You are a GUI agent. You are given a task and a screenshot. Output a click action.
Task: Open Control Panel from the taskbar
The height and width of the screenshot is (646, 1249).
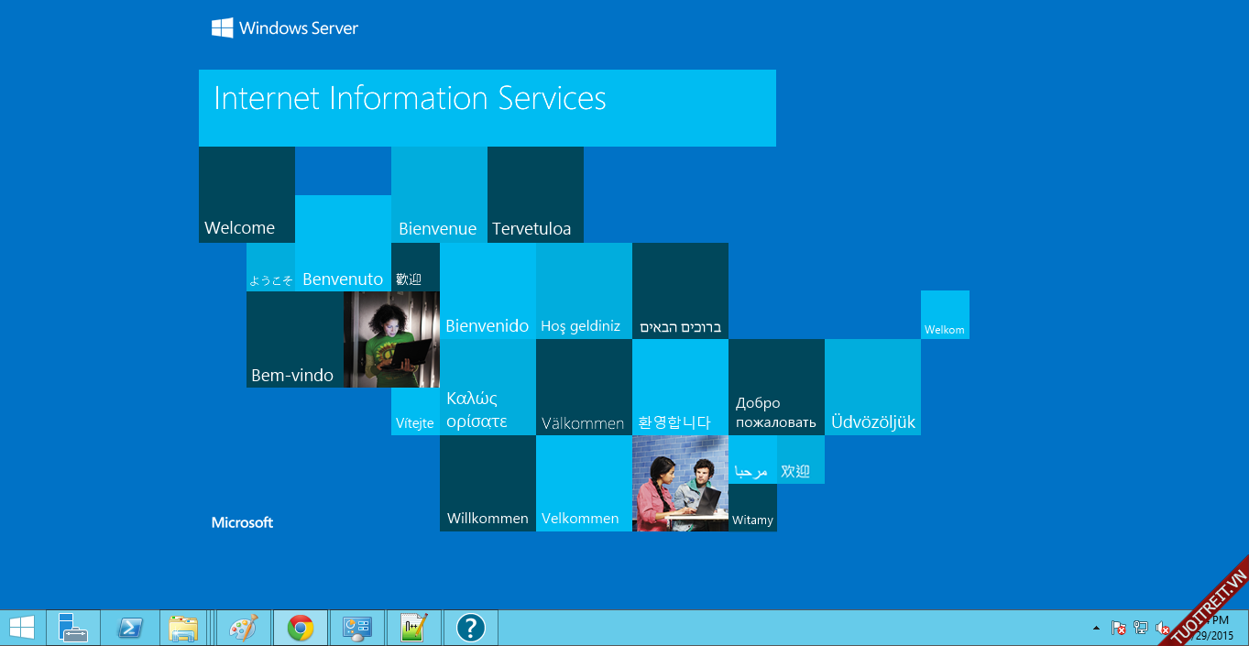(x=356, y=628)
